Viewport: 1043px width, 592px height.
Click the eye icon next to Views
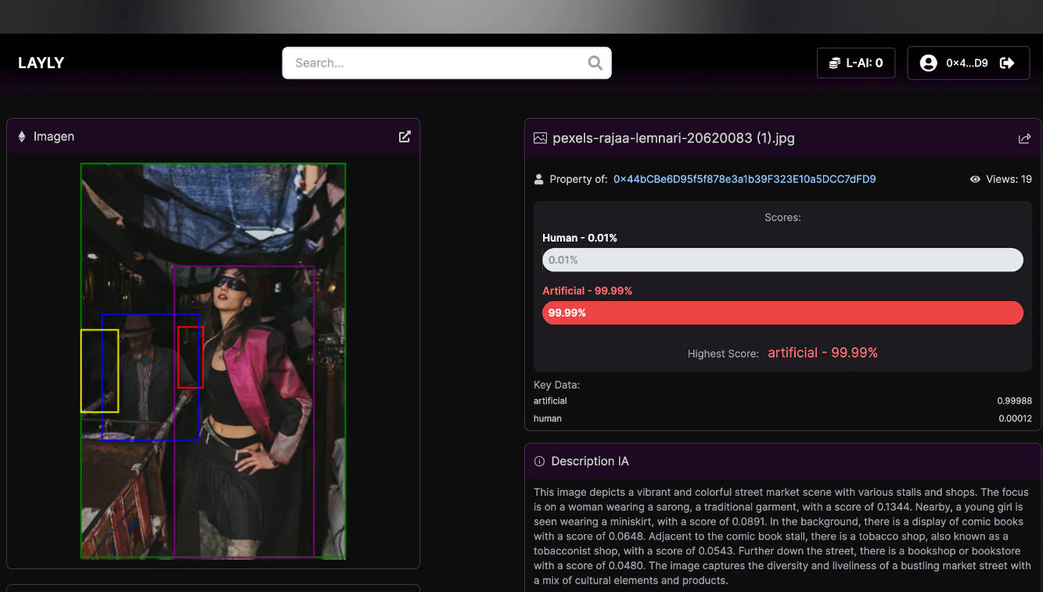(x=975, y=179)
